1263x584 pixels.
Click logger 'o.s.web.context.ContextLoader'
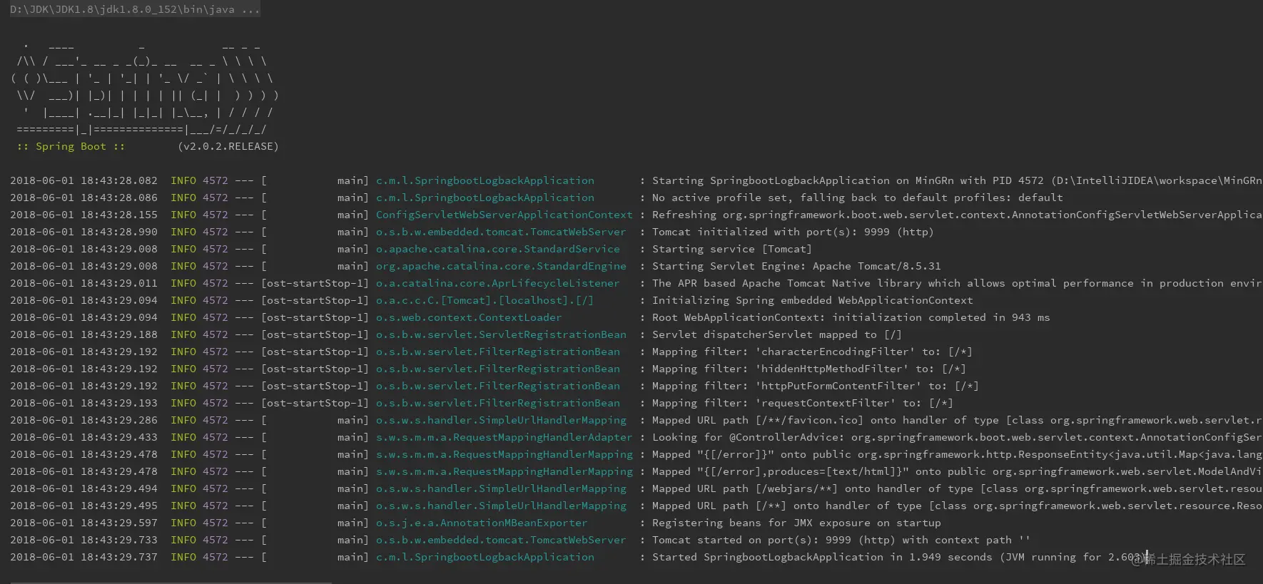coord(469,317)
